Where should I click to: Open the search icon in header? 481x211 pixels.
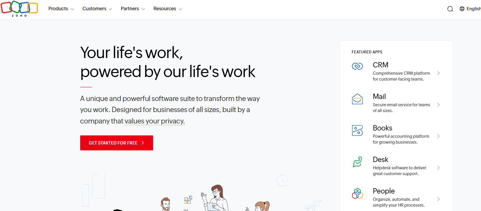450,9
